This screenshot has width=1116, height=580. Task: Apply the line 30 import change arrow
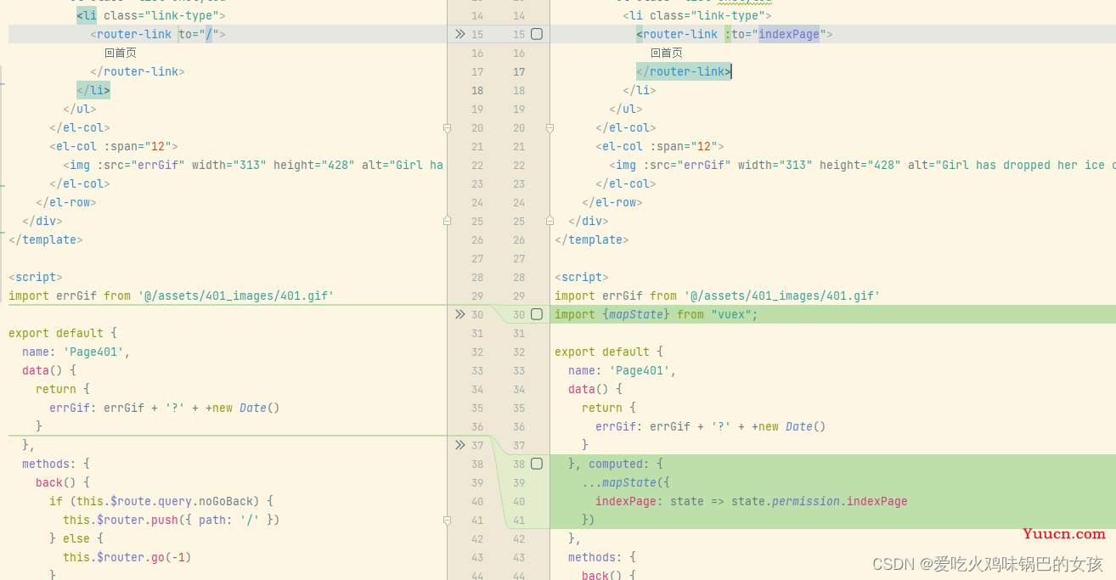point(459,314)
